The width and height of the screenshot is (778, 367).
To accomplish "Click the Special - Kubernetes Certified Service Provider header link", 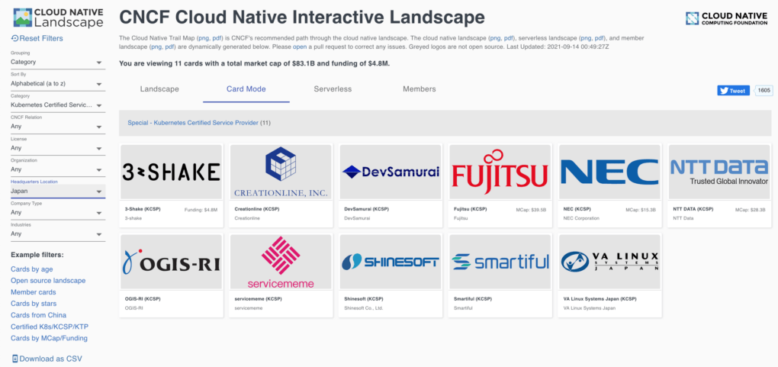I will tap(193, 123).
